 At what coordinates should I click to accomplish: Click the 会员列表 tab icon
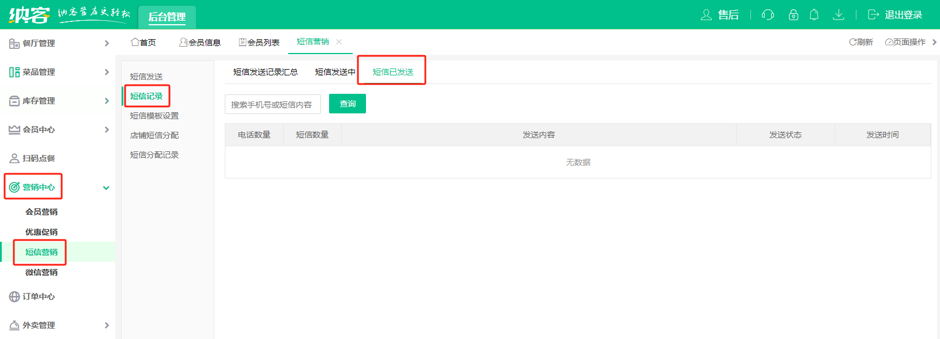point(243,42)
